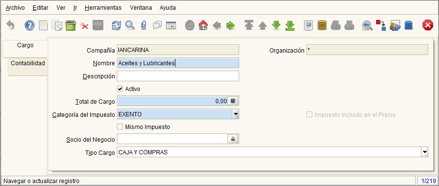Jump to last record with green arrow
The width and height of the screenshot is (439, 186).
pyautogui.click(x=290, y=26)
